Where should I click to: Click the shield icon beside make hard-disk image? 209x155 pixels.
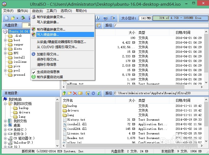pos(33,29)
